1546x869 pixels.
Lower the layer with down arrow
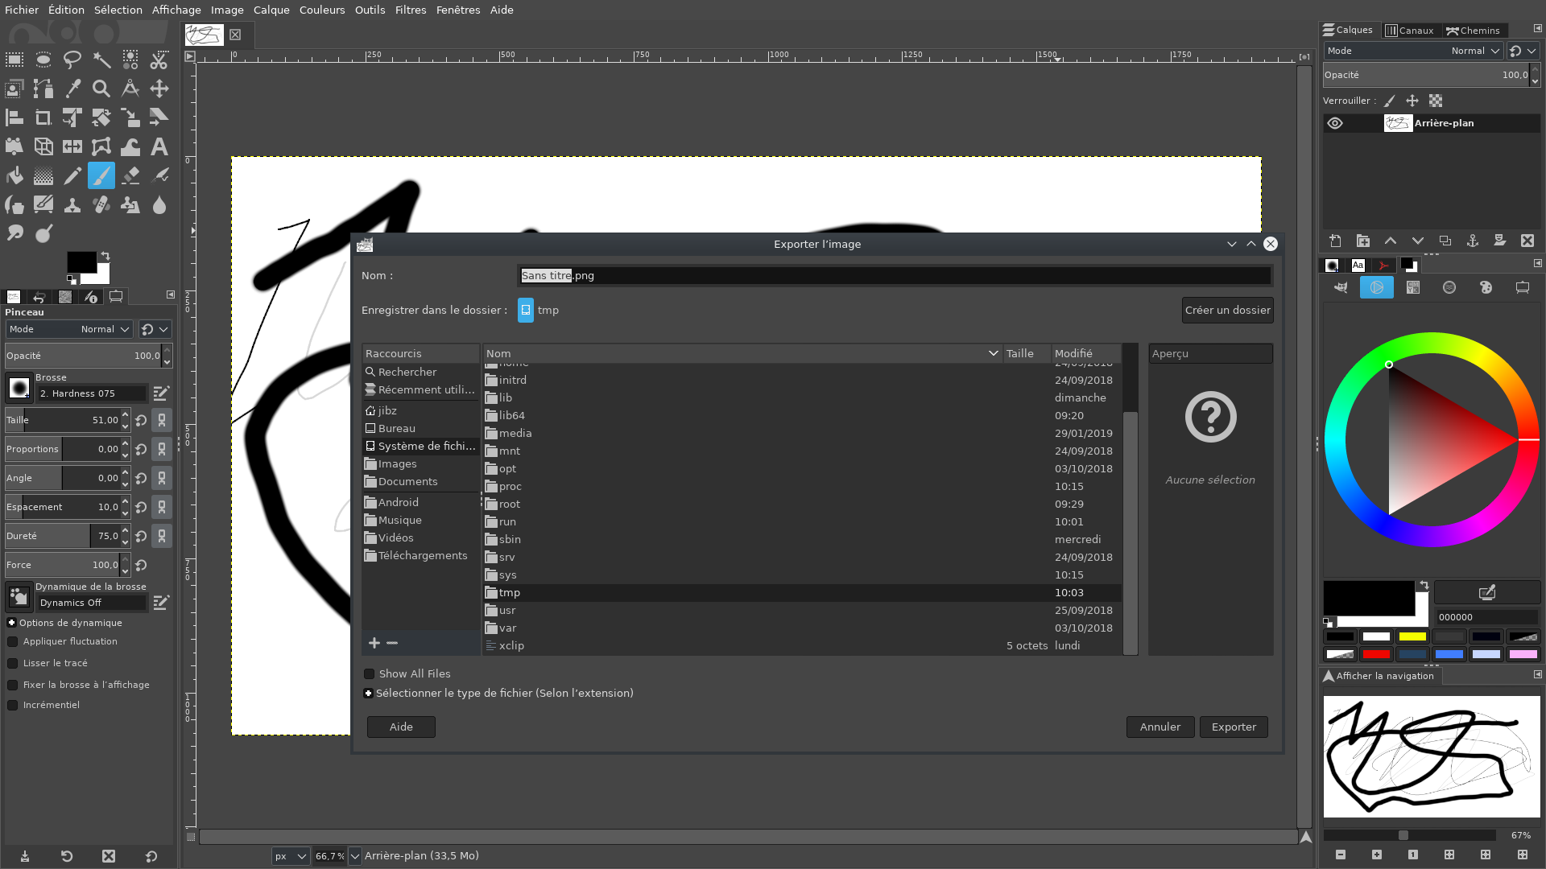click(x=1418, y=241)
